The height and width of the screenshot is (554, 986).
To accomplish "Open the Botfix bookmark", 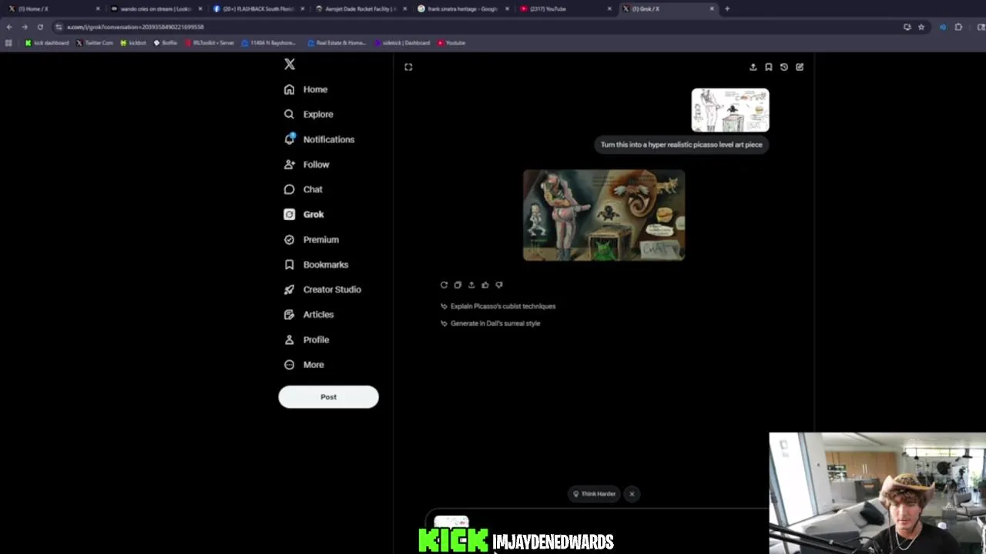I will tap(166, 43).
